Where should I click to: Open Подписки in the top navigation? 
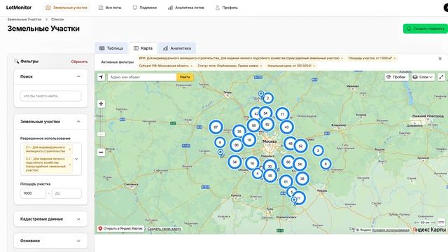(145, 8)
